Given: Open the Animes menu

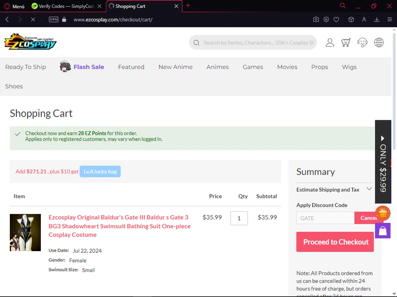Looking at the screenshot, I should [218, 67].
